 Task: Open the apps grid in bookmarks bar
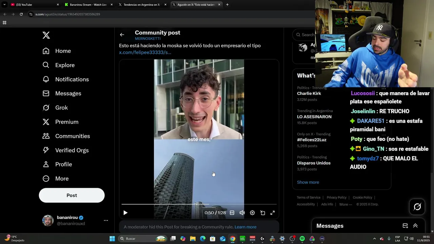point(4,23)
